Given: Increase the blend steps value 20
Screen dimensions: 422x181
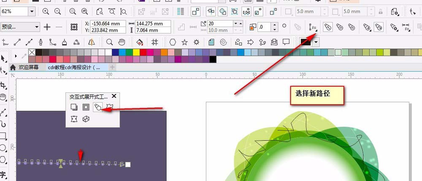Looking at the screenshot, I should (241, 24).
